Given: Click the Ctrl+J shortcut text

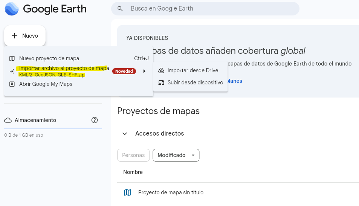Looking at the screenshot, I should 141,58.
